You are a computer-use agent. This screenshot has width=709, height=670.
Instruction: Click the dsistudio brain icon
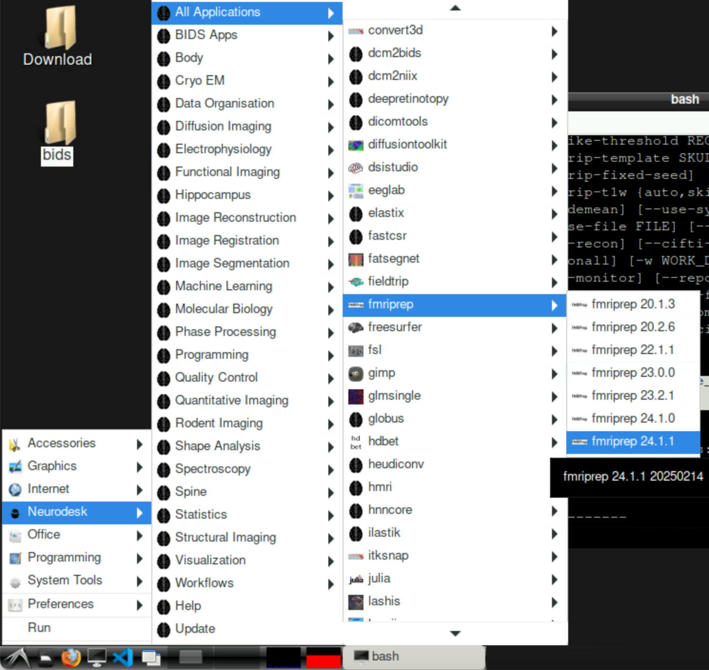[x=356, y=168]
